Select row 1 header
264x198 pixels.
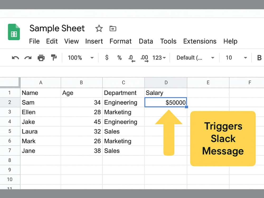10,93
